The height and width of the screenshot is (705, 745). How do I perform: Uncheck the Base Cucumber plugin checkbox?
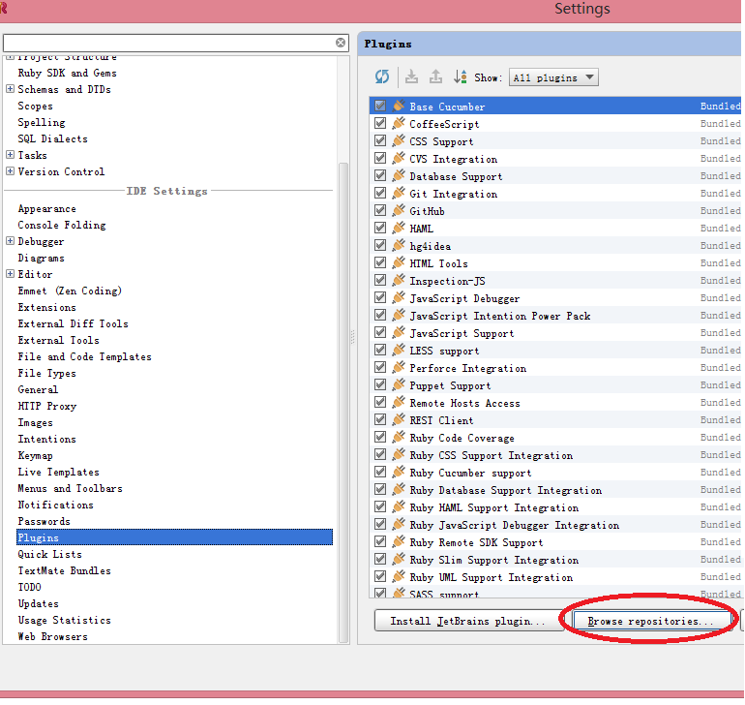[x=380, y=106]
